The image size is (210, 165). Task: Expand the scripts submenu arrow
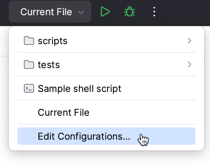point(189,41)
